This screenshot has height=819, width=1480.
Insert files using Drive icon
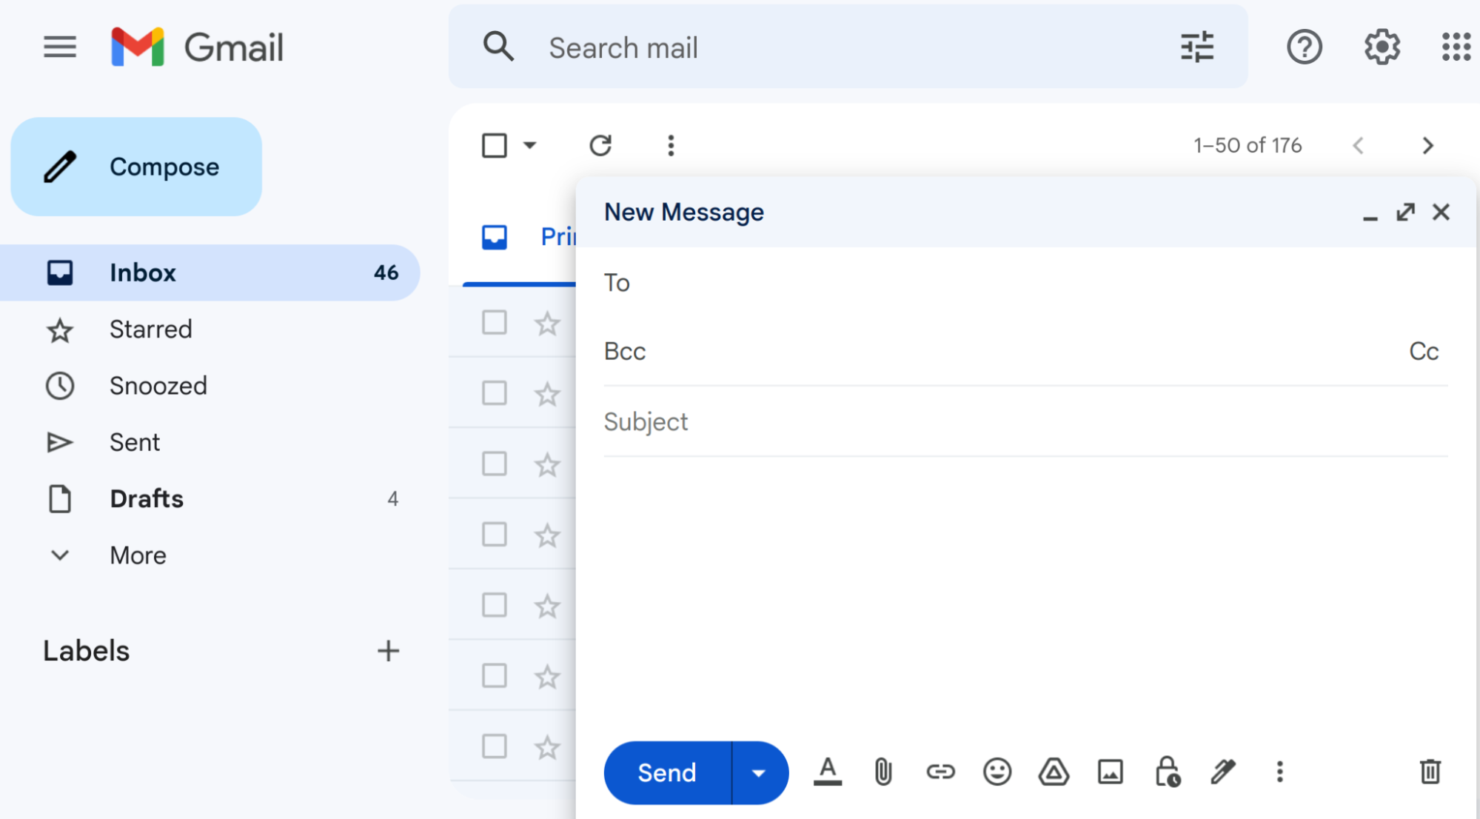1054,772
